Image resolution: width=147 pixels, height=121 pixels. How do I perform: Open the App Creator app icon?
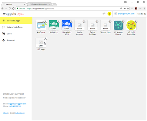(41, 25)
